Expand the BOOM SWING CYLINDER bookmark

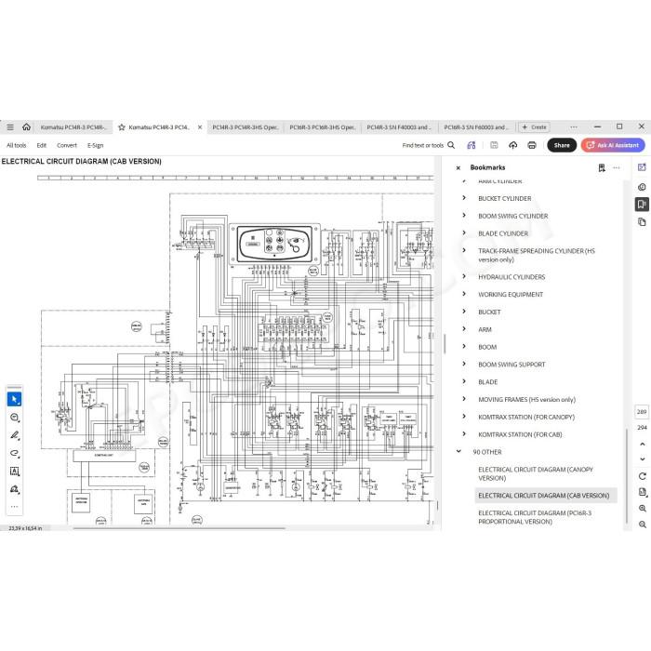464,216
